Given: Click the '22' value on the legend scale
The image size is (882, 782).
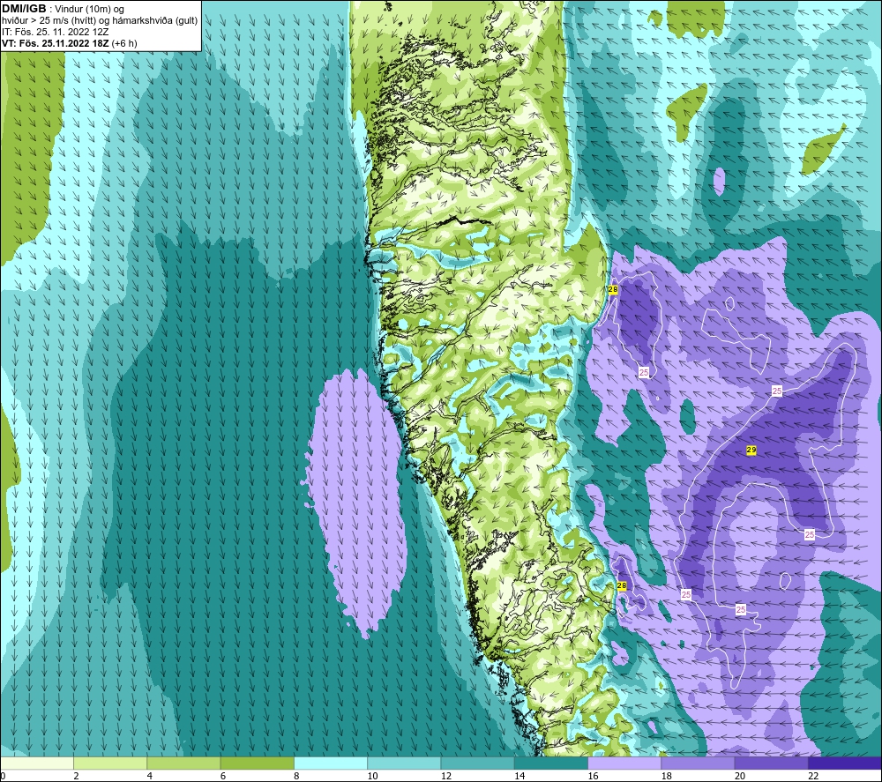Looking at the screenshot, I should [x=813, y=776].
